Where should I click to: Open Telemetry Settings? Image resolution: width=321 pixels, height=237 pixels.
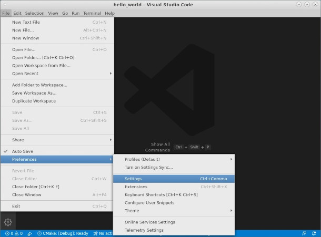pyautogui.click(x=174, y=230)
